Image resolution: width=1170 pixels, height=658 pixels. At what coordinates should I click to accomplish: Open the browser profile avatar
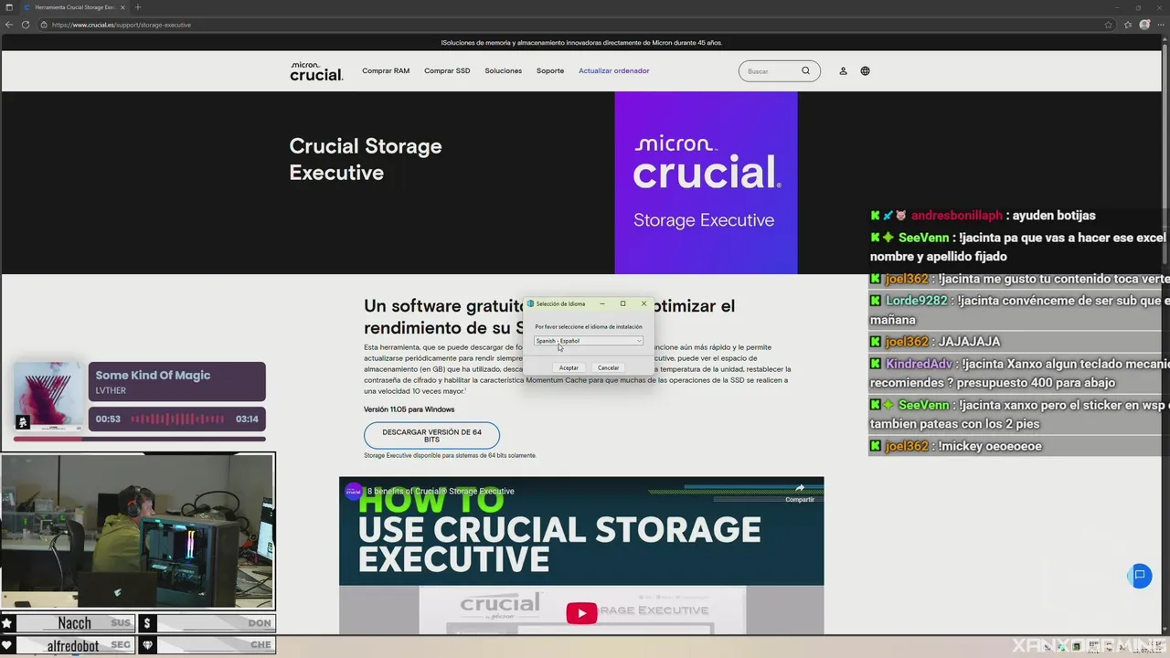click(1144, 25)
